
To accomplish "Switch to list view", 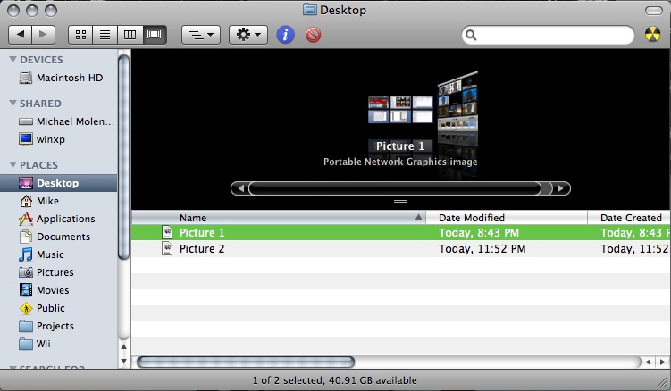I will click(x=105, y=35).
